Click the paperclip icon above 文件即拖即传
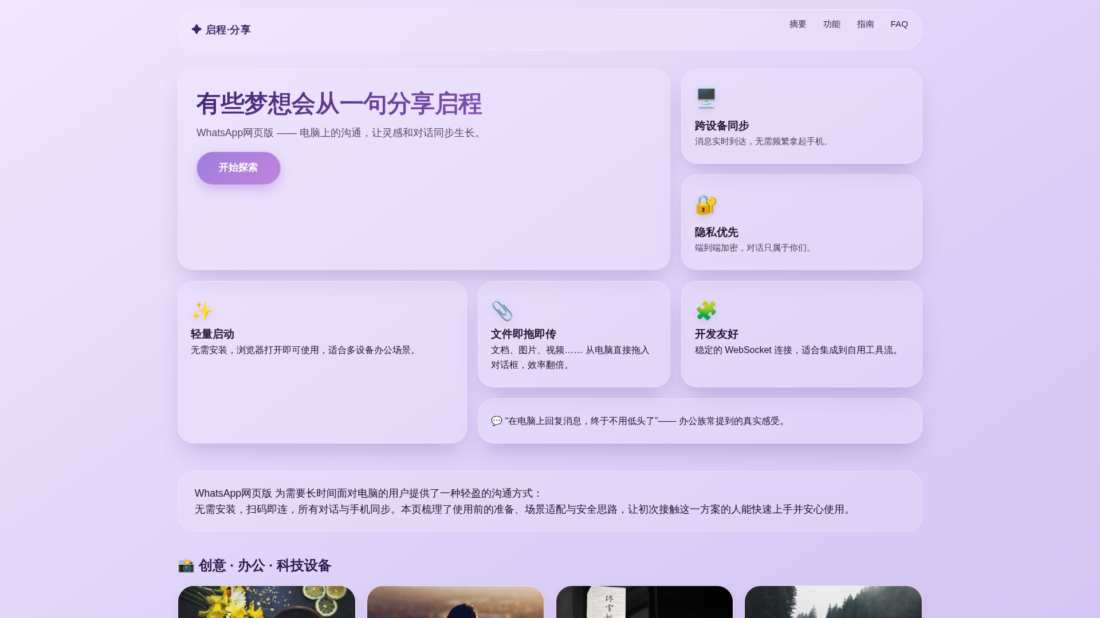Viewport: 1100px width, 618px height. [502, 311]
